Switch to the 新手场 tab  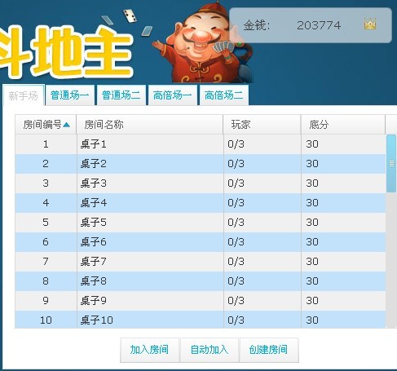[24, 95]
